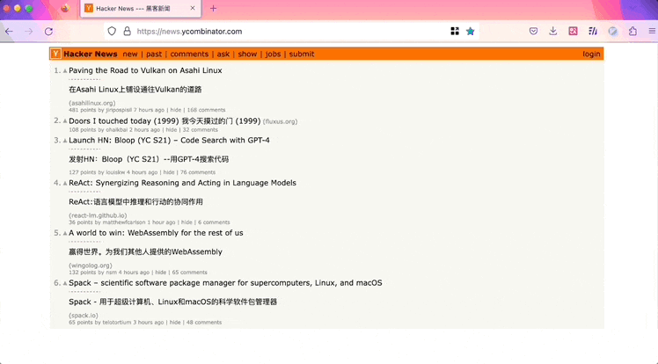Open the 168 comments link
Image resolution: width=658 pixels, height=364 pixels.
tap(206, 110)
